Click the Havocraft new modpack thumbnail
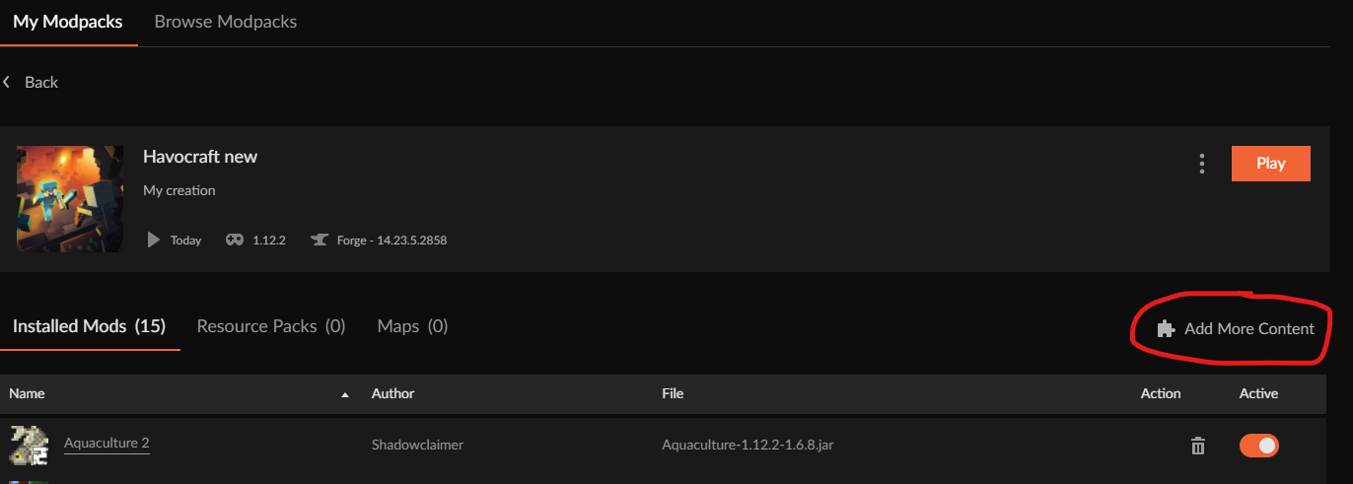 pos(70,199)
